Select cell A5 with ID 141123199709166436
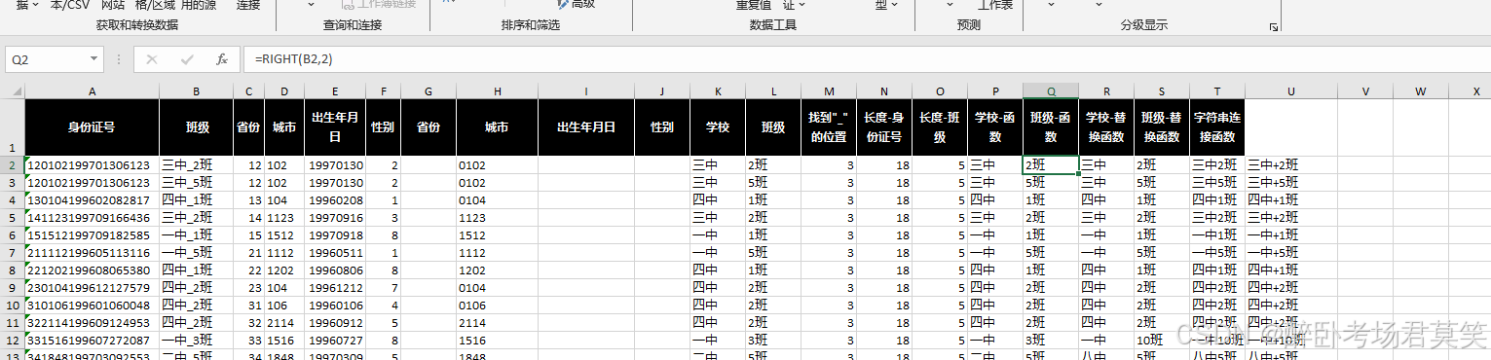1491x360 pixels. (x=93, y=218)
